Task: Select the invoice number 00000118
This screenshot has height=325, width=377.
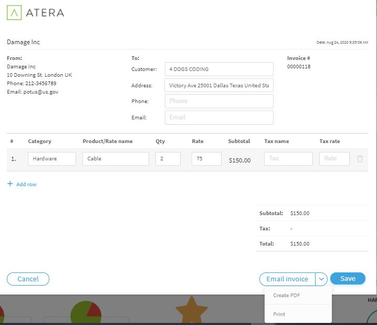Action: 299,67
